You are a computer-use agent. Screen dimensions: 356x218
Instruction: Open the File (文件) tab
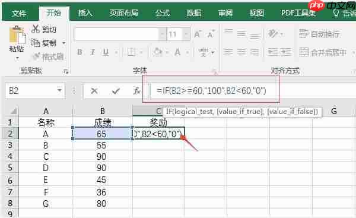(19, 14)
